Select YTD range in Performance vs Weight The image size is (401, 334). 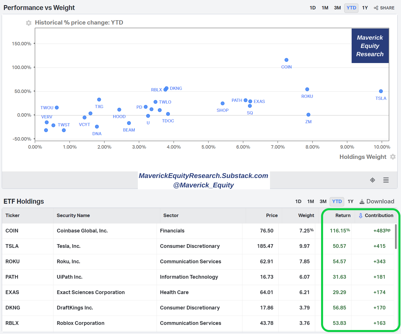(x=351, y=8)
